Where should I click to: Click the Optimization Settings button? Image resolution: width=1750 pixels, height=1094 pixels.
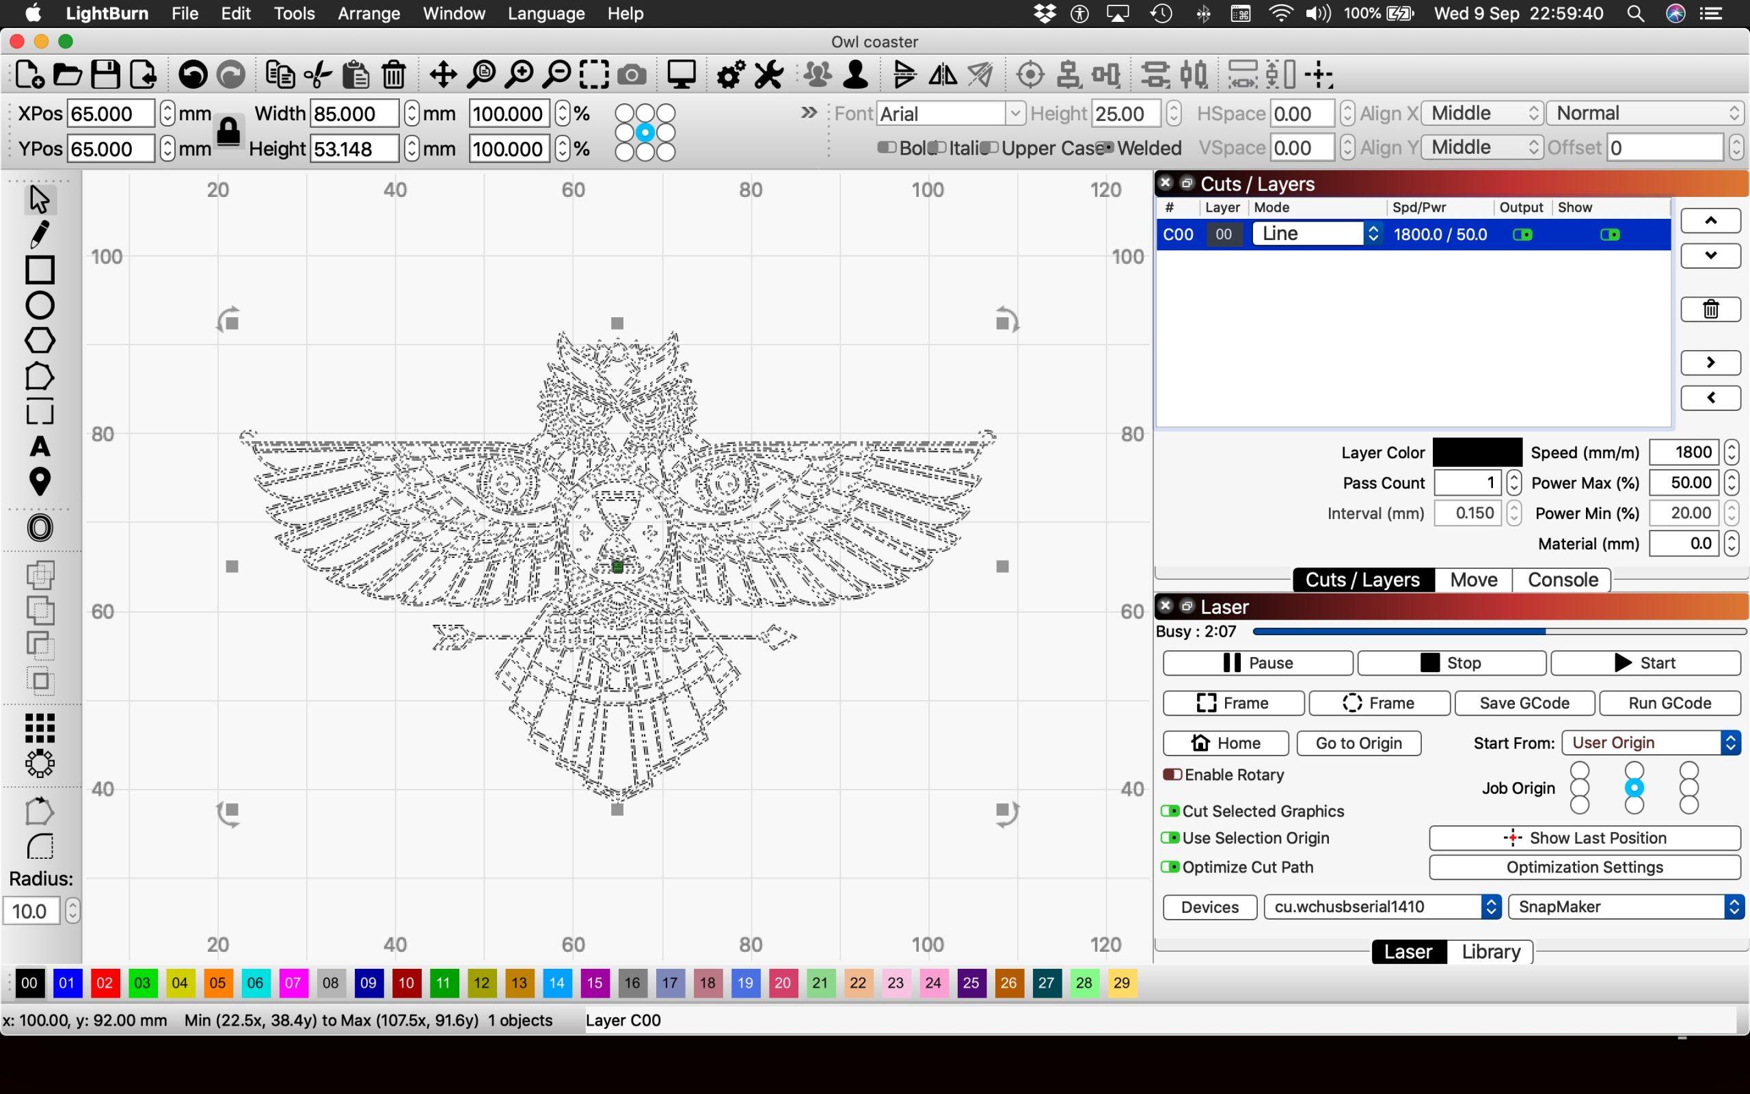1585,868
